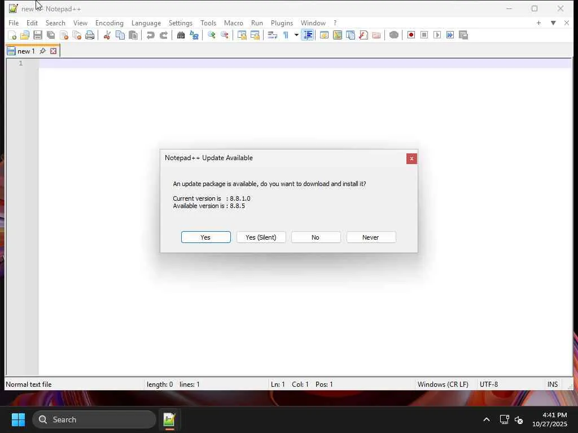Open the Document List toolbar icon
This screenshot has height=433, width=578.
pyautogui.click(x=350, y=35)
